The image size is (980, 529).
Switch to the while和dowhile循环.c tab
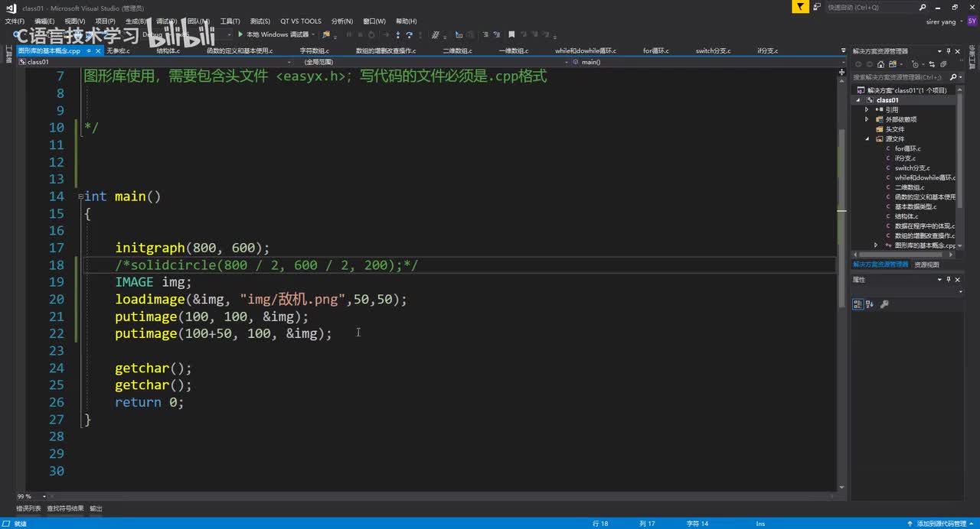[x=585, y=50]
